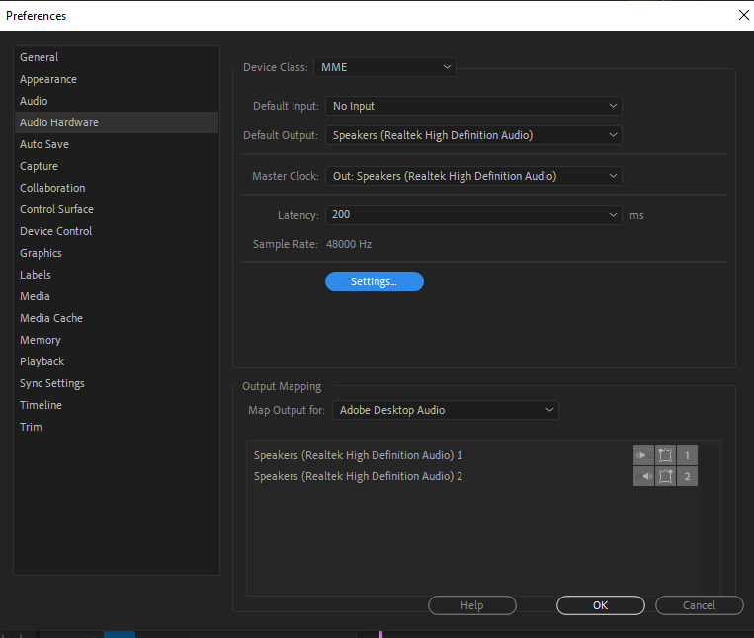The width and height of the screenshot is (754, 638).
Task: Click the blue Settings... button
Action: 375,281
